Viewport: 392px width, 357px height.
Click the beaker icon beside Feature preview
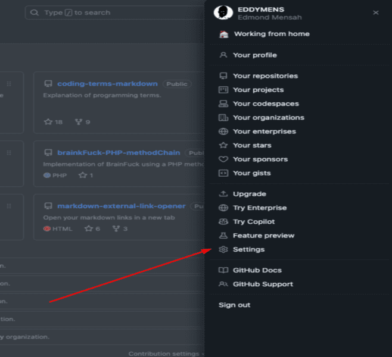coord(223,236)
